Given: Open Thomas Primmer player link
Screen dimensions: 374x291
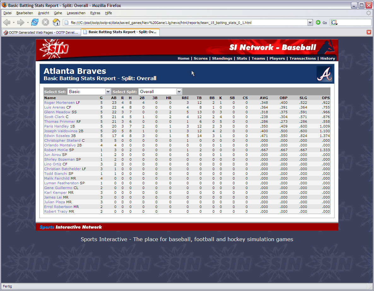Looking at the screenshot, I should point(60,122).
